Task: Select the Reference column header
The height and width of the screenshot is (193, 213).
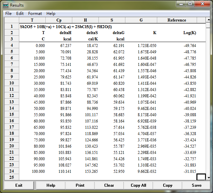Action: (177, 20)
